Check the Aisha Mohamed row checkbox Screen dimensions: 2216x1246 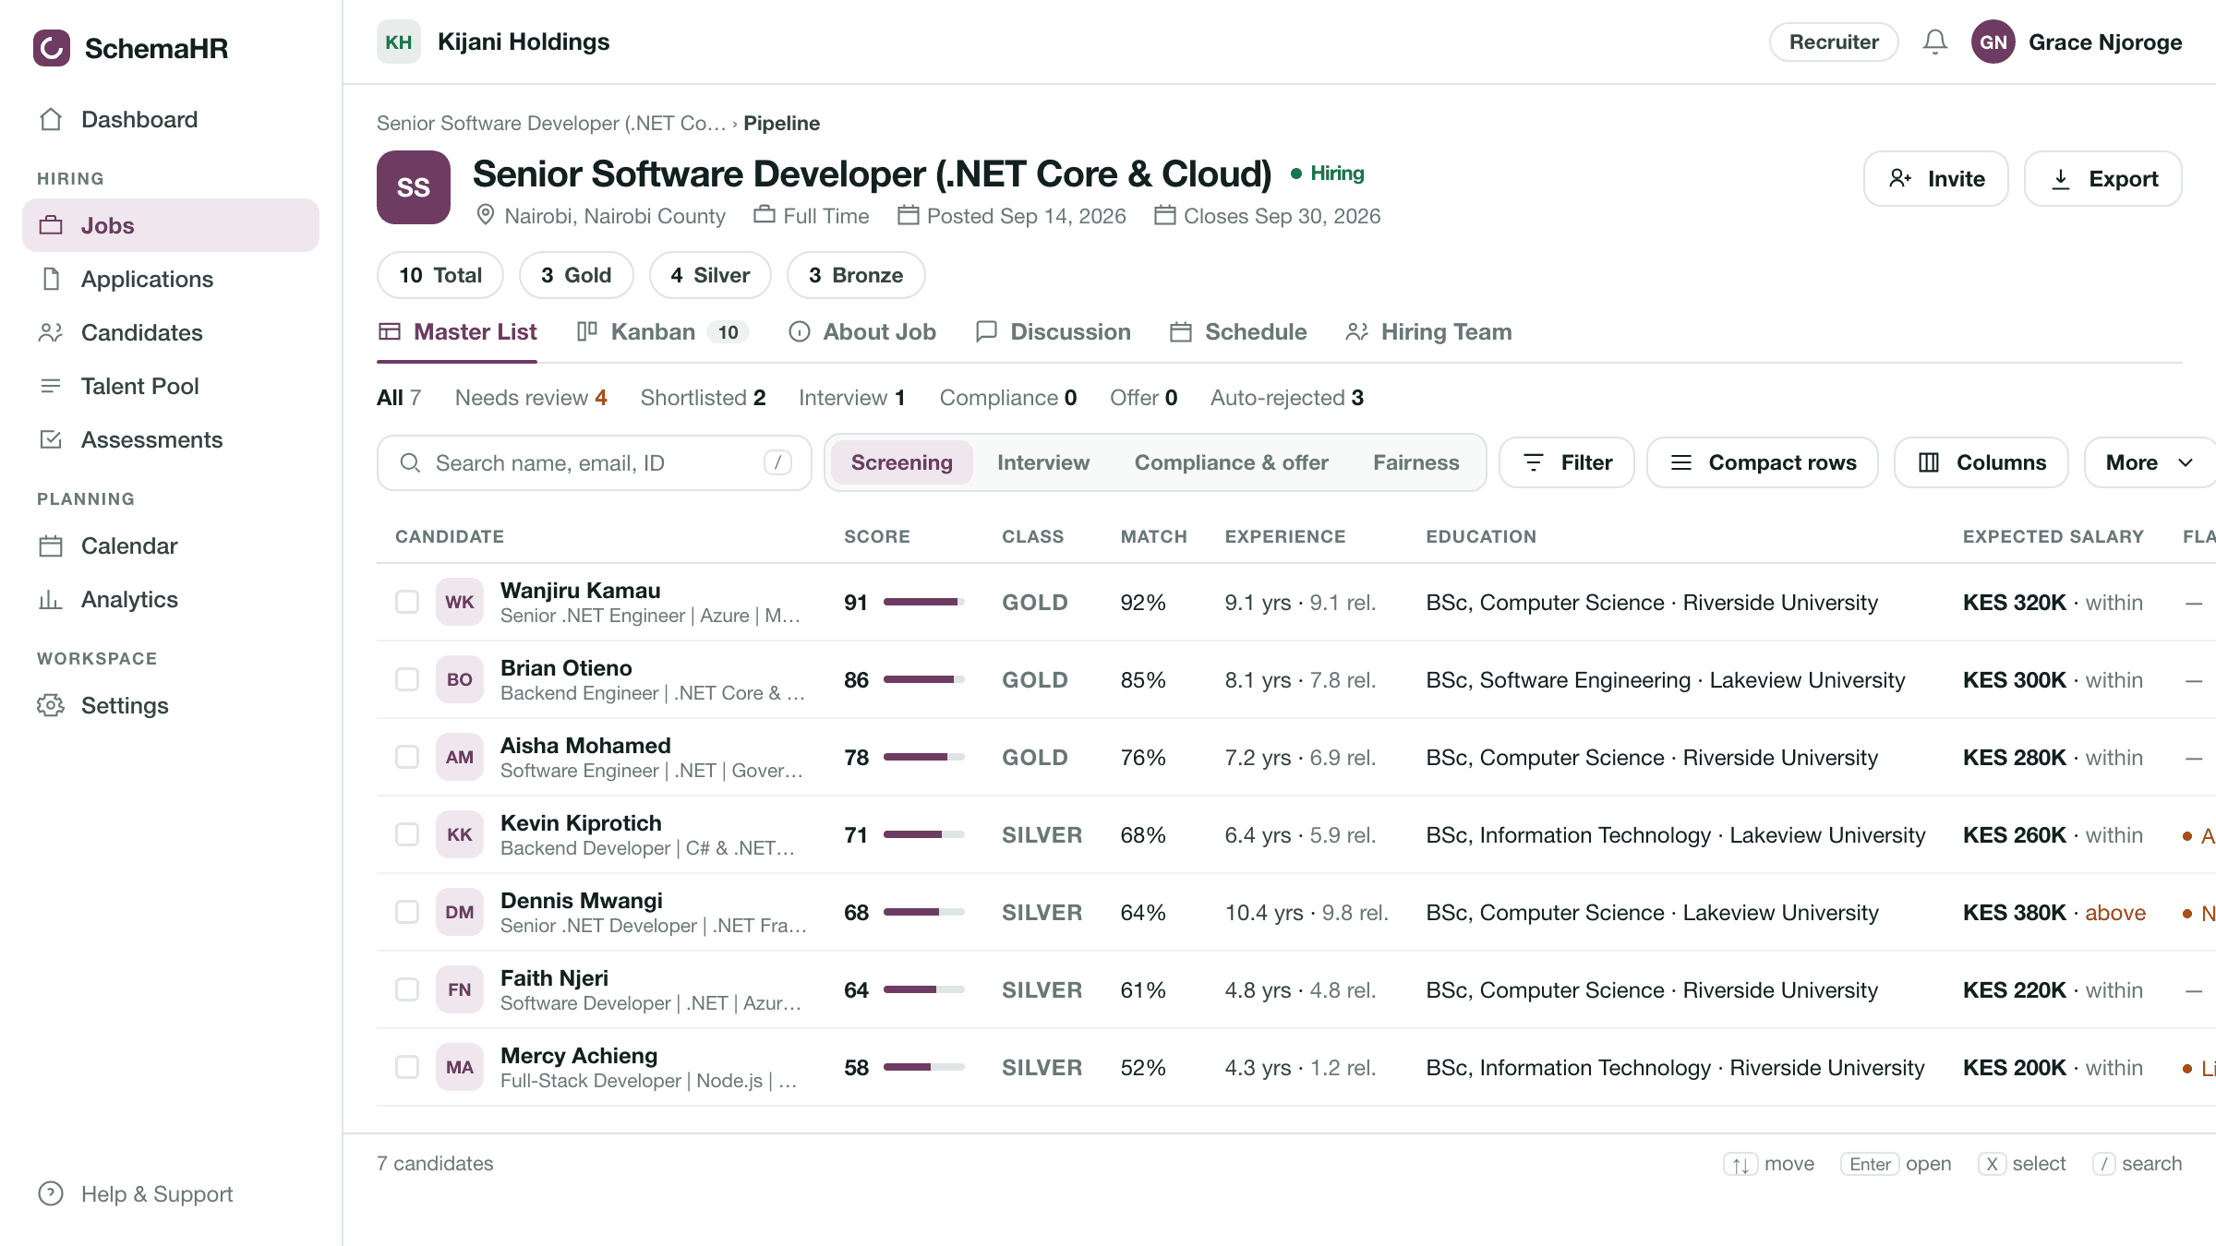click(x=407, y=757)
